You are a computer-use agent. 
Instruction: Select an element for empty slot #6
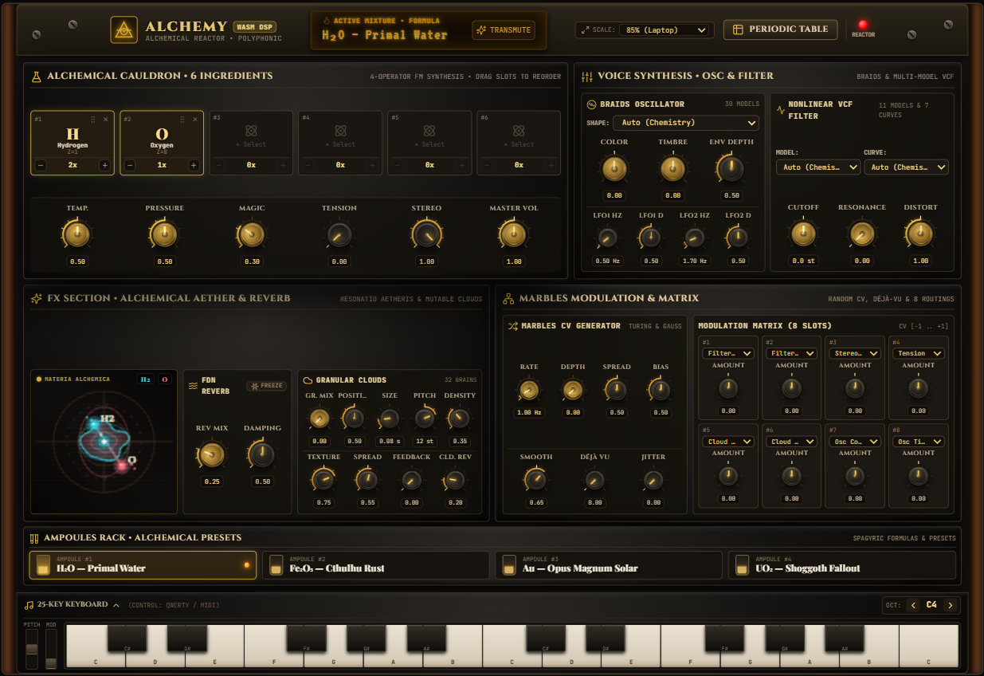click(519, 135)
